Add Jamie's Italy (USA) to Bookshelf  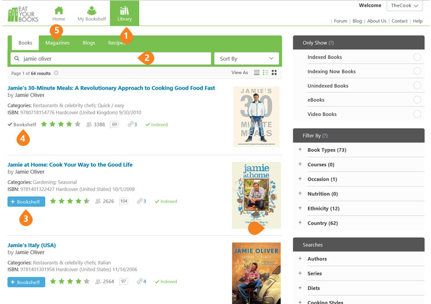[x=27, y=282]
